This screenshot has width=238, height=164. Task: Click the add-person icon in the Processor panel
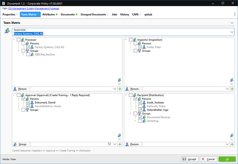pos(119,80)
